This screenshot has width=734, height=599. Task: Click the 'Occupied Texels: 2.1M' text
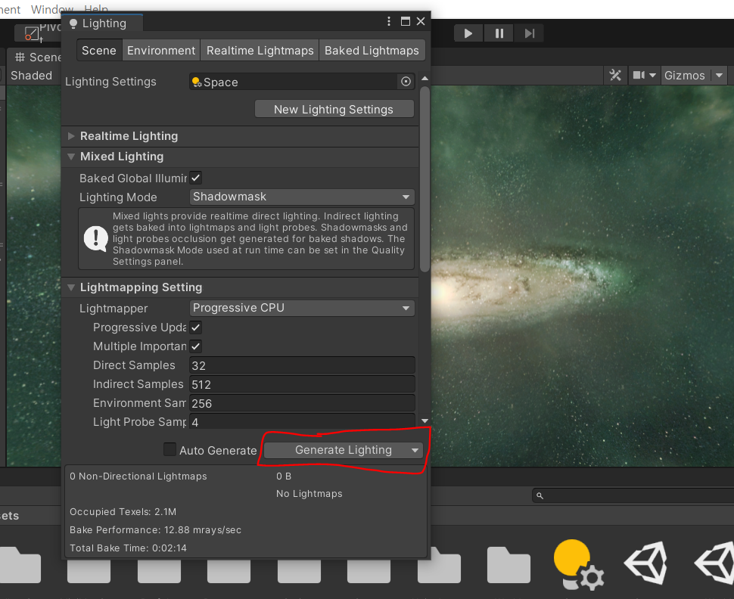(123, 512)
